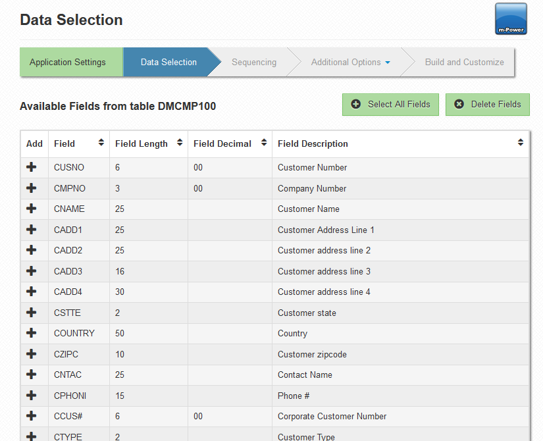This screenshot has height=441, width=543.
Task: Go to Application Settings step
Action: pyautogui.click(x=68, y=63)
